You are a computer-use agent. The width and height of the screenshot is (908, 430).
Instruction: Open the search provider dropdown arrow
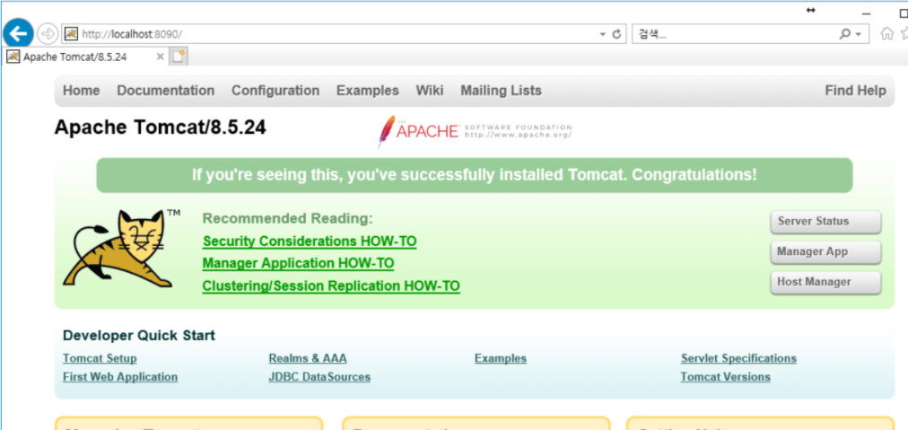click(x=858, y=35)
